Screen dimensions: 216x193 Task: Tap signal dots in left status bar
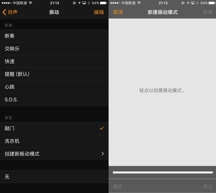[x=6, y=3]
